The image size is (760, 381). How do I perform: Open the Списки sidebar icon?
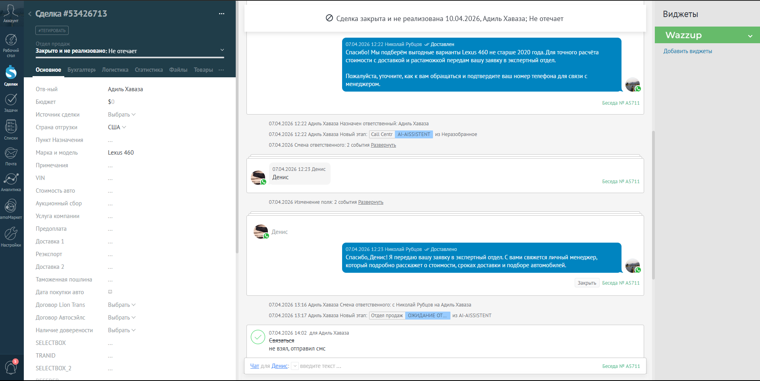[11, 130]
